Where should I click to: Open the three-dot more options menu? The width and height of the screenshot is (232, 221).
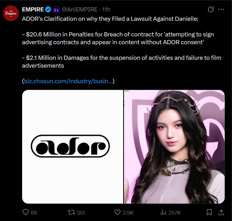tap(221, 9)
